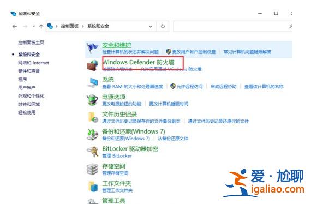Open 程序 category in sidebar
This screenshot has height=204, width=311.
pos(22,79)
